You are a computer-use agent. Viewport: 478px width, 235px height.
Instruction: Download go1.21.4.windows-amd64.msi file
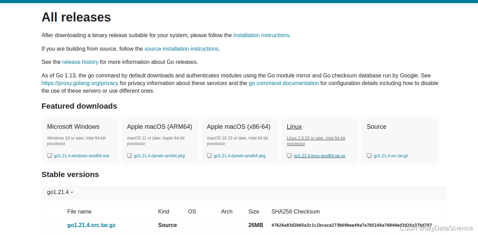pyautogui.click(x=82, y=156)
